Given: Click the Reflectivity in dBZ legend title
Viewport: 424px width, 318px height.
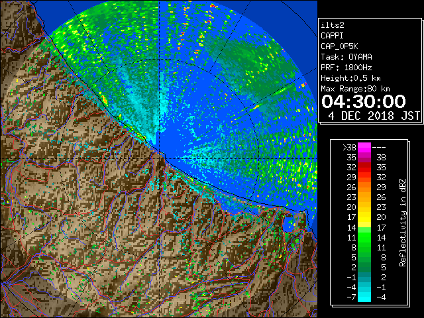Looking at the screenshot, I should point(403,223).
